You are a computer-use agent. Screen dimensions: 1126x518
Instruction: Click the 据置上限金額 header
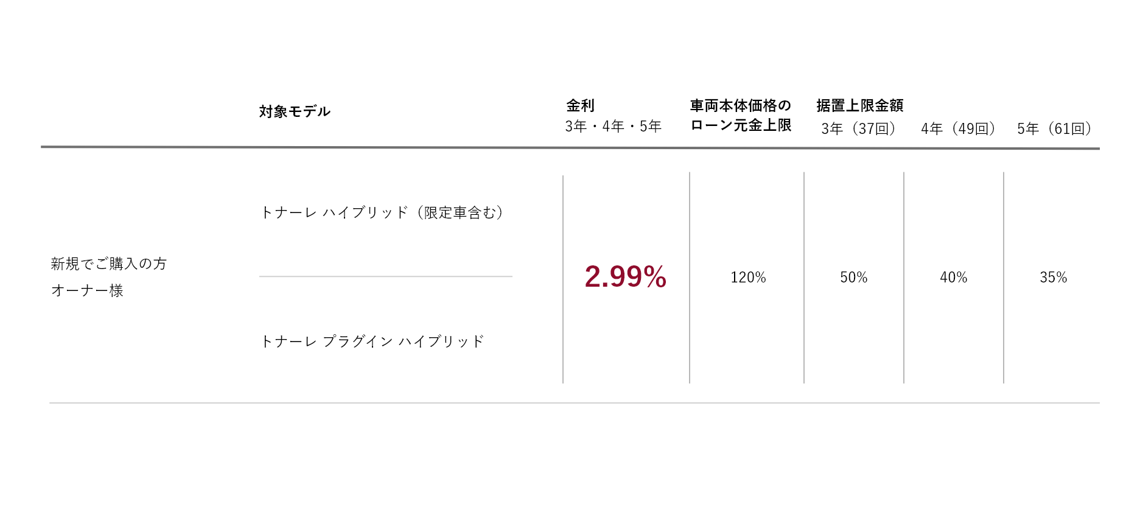coord(859,106)
